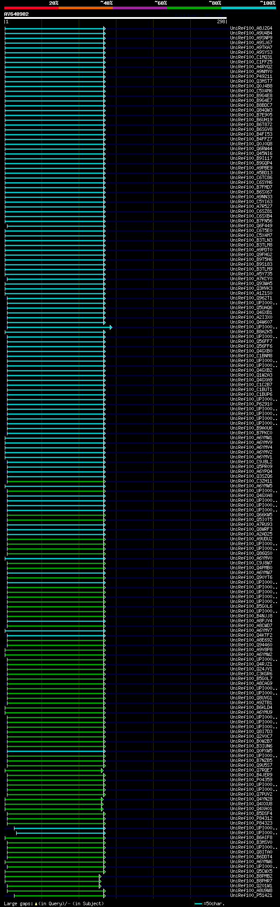Select the UniRef100_A6YMW1 label
Viewport: 280px width, 907px height.
click(251, 438)
